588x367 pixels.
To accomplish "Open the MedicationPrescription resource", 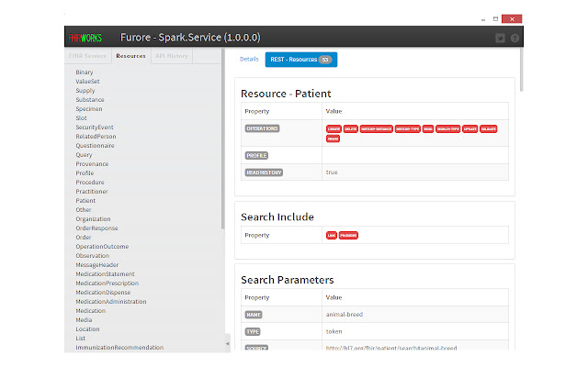I will click(107, 284).
